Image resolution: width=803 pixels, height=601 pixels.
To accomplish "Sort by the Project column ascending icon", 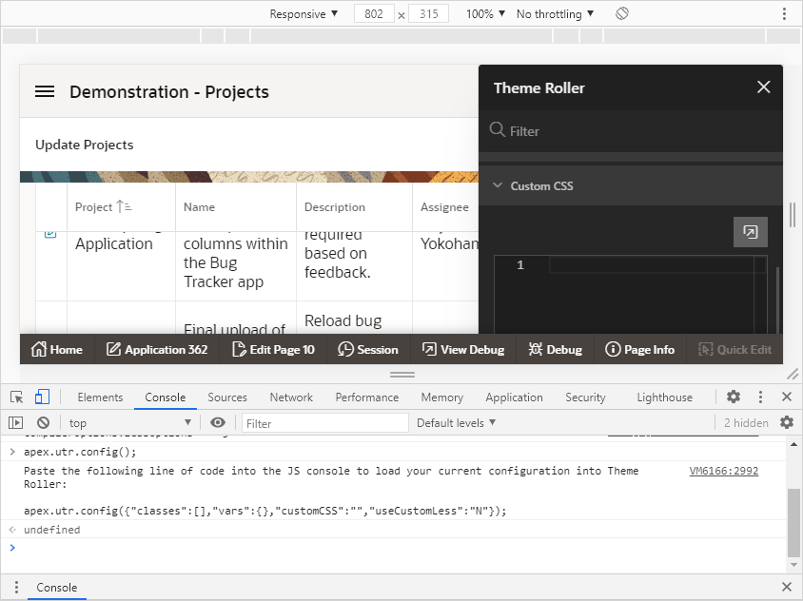I will click(124, 206).
